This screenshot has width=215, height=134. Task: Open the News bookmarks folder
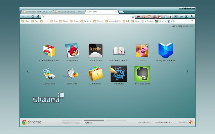(x=64, y=21)
